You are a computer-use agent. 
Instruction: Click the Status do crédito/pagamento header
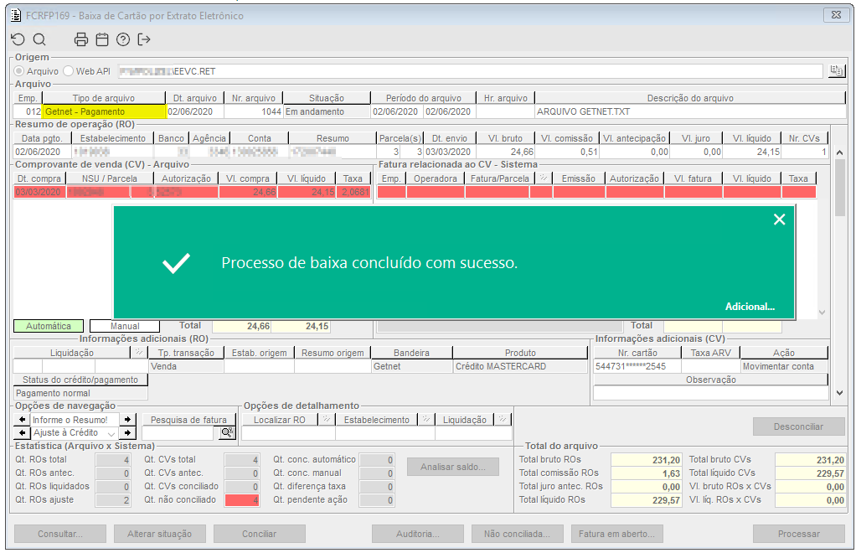pyautogui.click(x=80, y=380)
